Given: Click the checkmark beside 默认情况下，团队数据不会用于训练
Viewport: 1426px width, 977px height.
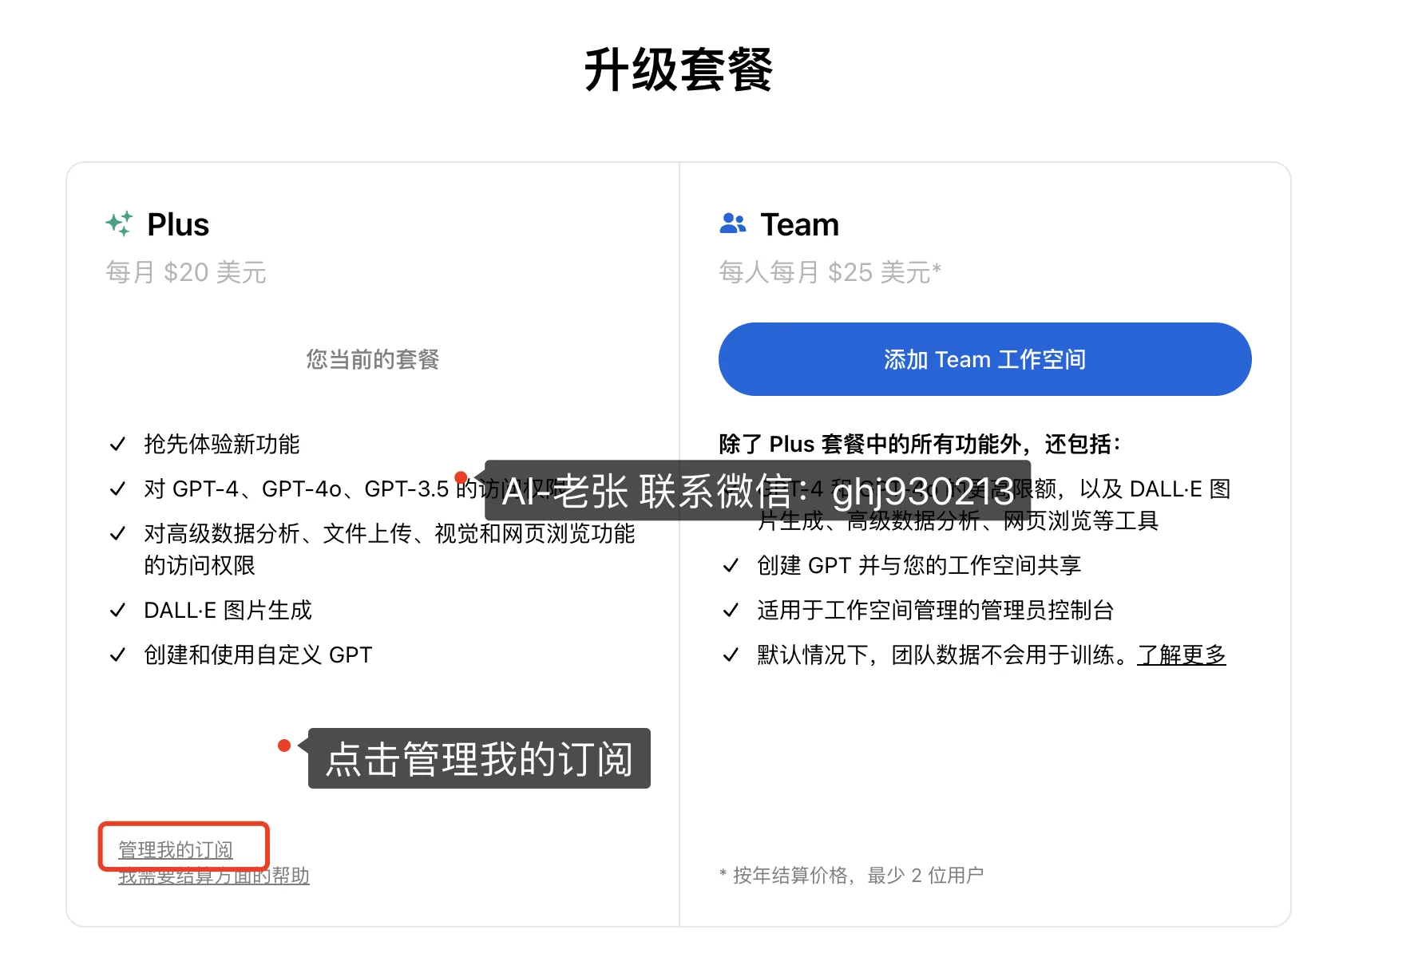Looking at the screenshot, I should 731,655.
